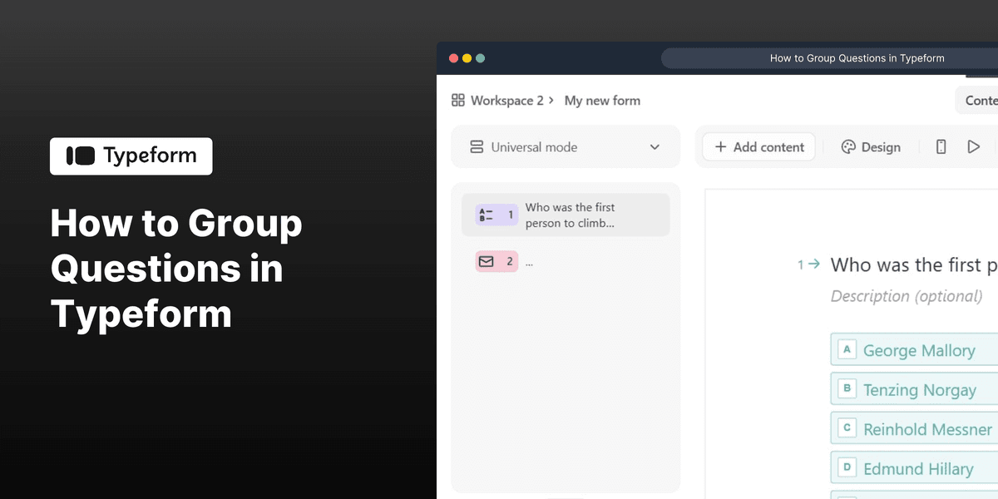Click the purple question type color badge
This screenshot has height=499, width=998.
coord(496,214)
